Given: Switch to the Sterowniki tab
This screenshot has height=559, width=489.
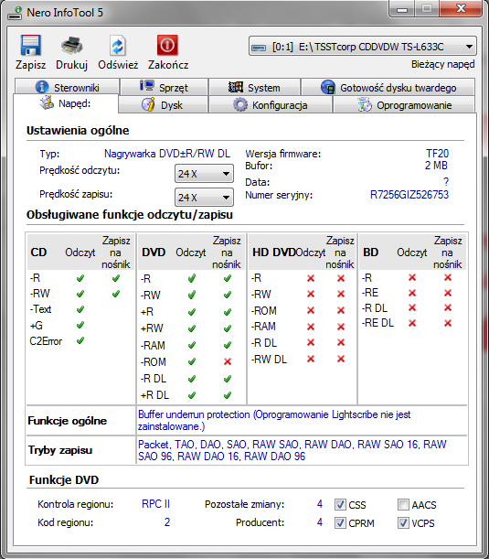Looking at the screenshot, I should pyautogui.click(x=67, y=87).
